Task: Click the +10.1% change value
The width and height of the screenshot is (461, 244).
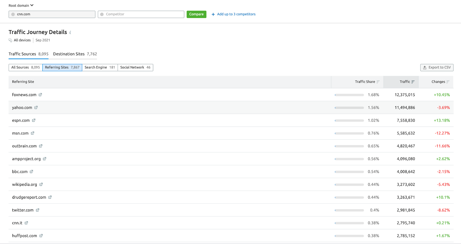Action: (x=443, y=198)
